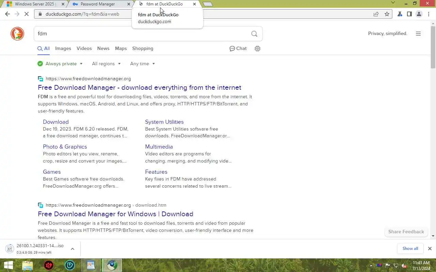Open the Chrome three-dot menu
Image resolution: width=436 pixels, height=272 pixels.
coord(429,14)
